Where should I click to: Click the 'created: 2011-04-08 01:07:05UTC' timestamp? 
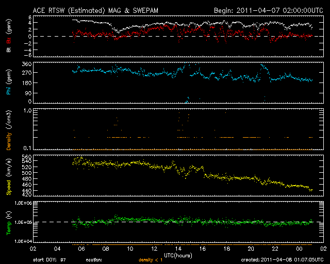(282, 260)
